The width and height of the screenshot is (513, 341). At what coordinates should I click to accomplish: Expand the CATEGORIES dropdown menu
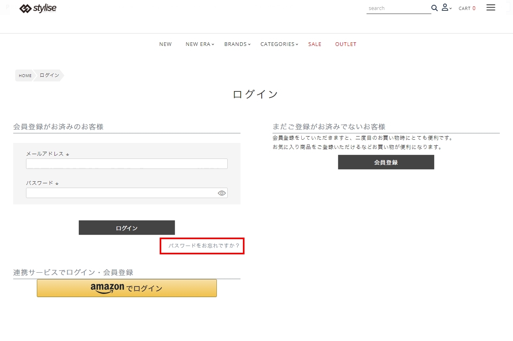tap(279, 44)
